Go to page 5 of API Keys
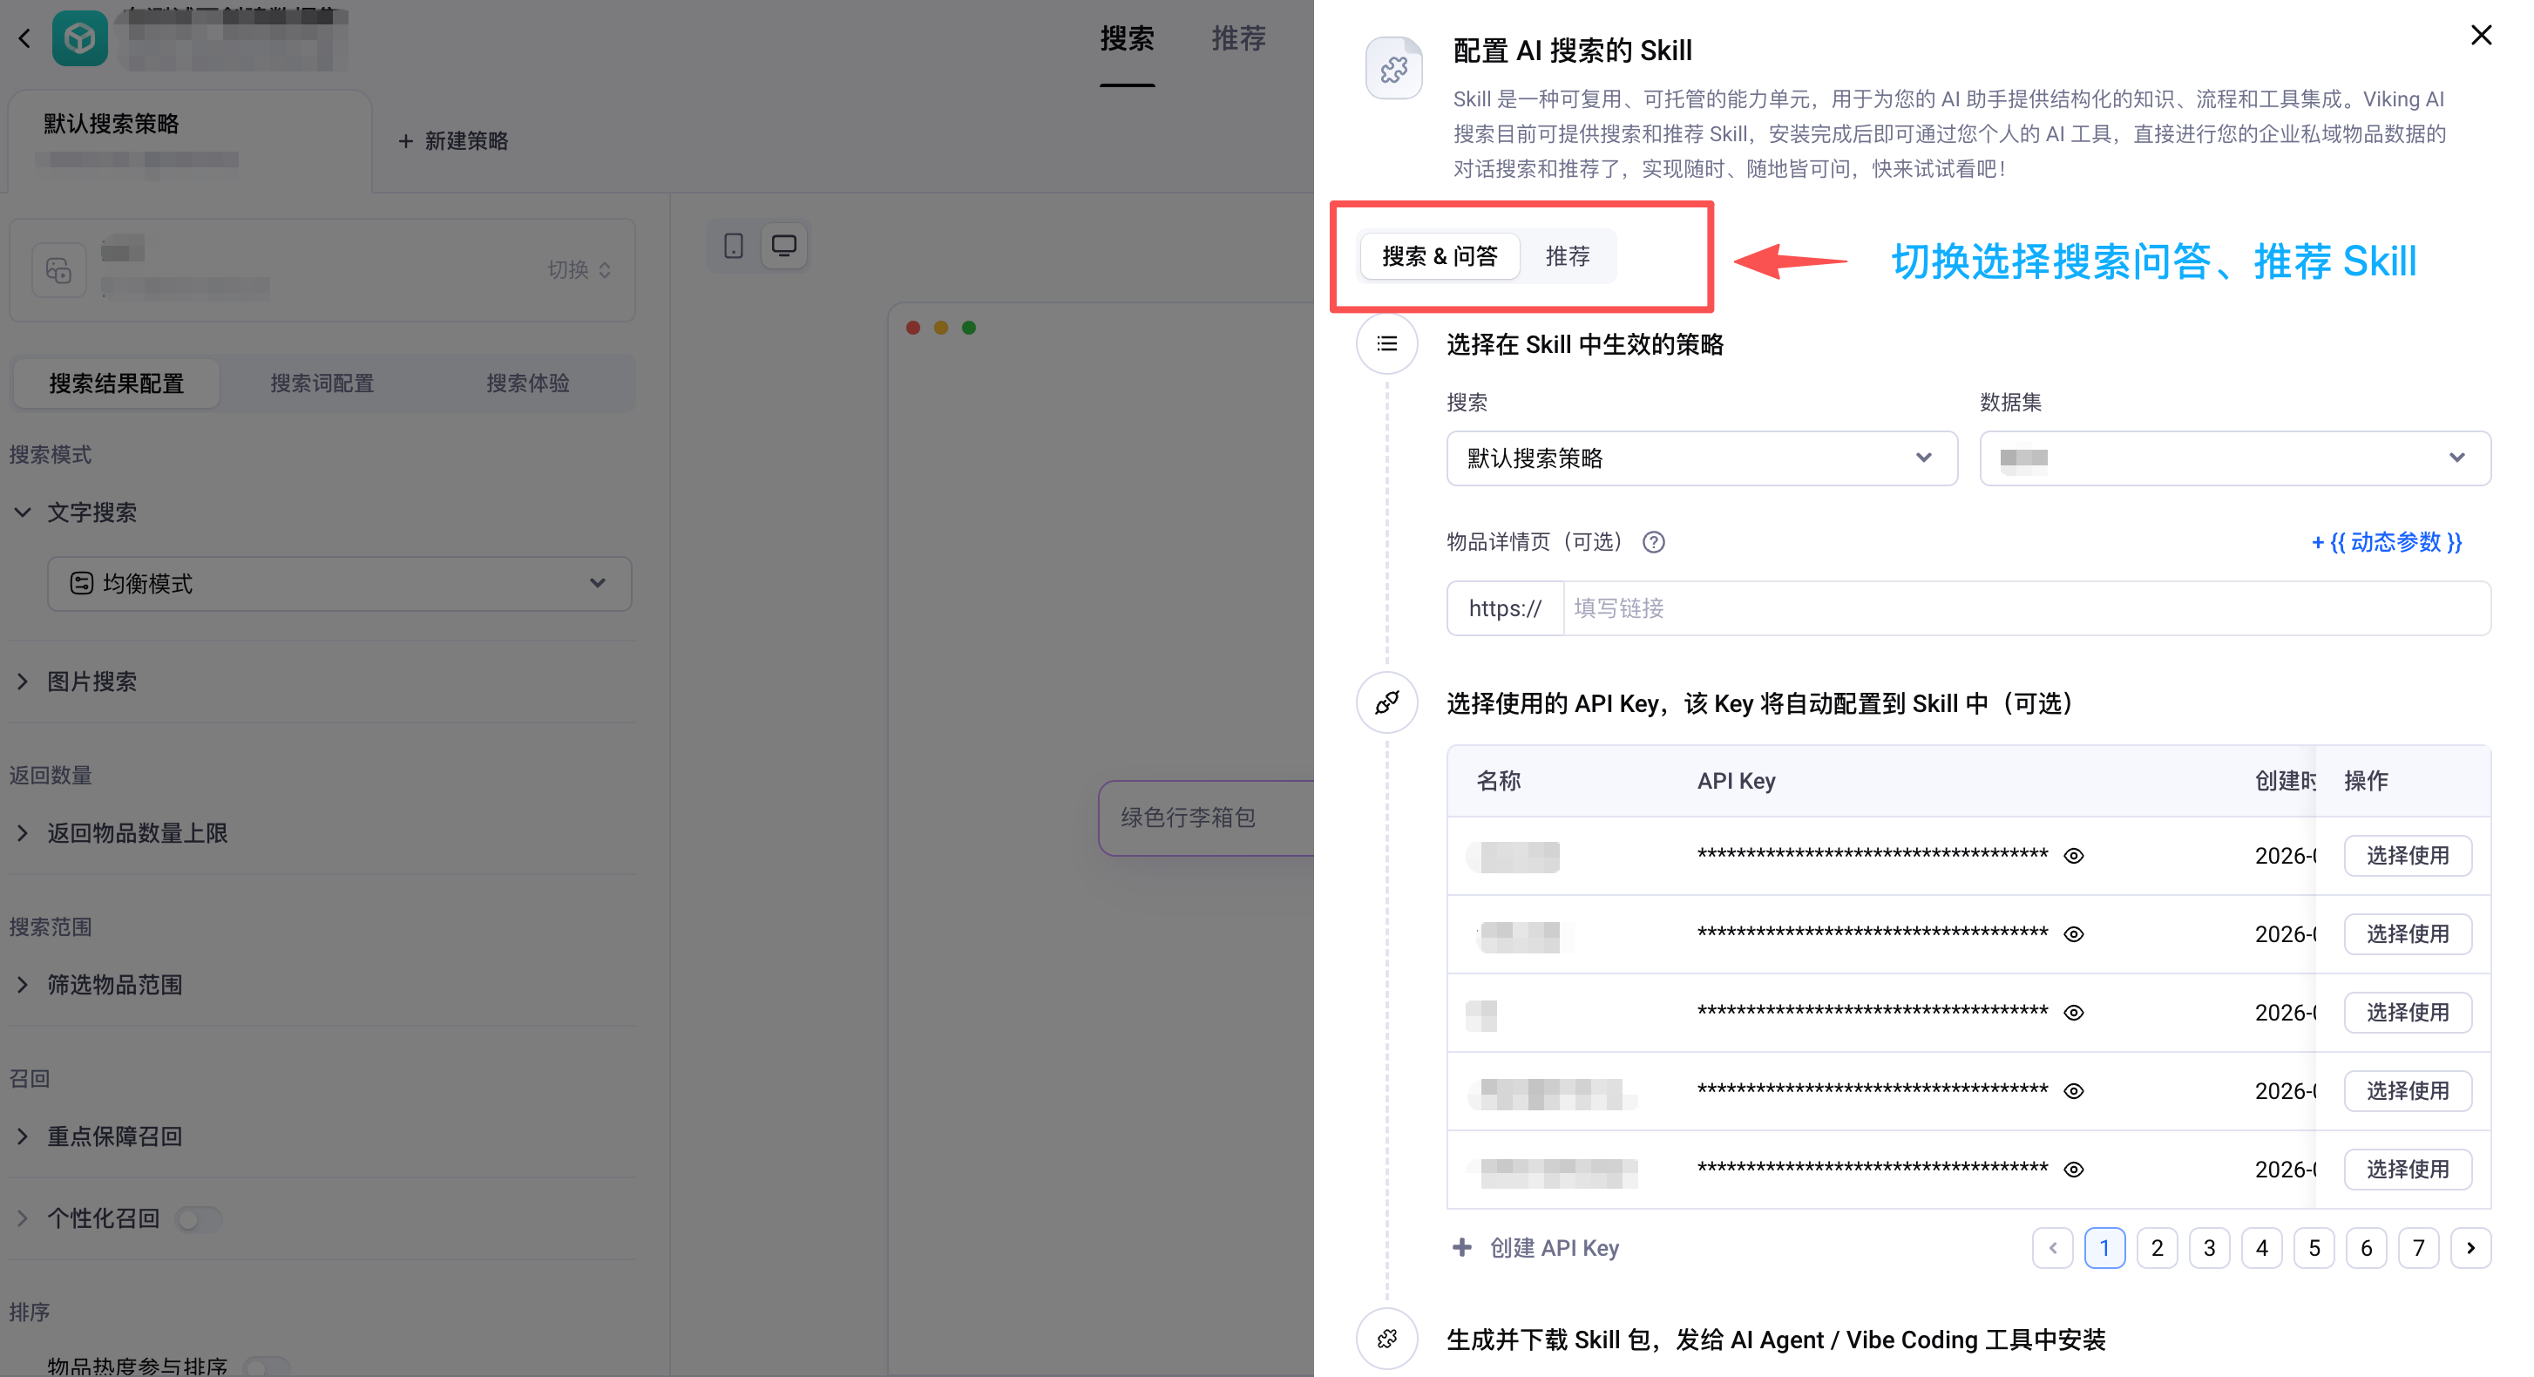 [x=2314, y=1248]
